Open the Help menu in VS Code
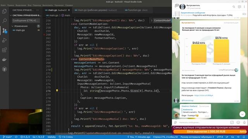This screenshot has height=139, width=248. [x=69, y=5]
